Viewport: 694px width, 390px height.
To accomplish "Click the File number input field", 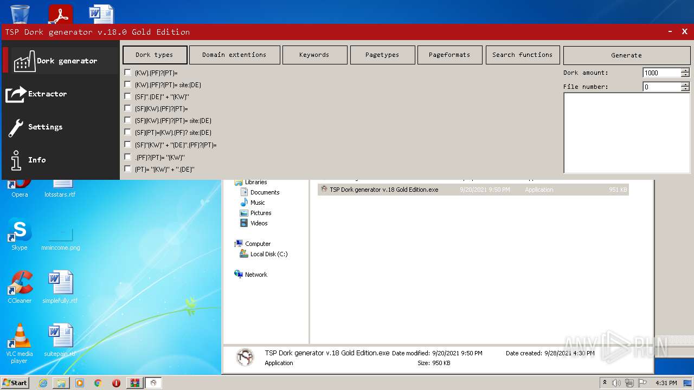I will (661, 87).
